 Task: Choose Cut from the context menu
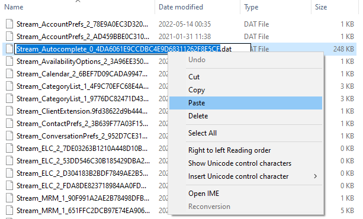point(246,77)
